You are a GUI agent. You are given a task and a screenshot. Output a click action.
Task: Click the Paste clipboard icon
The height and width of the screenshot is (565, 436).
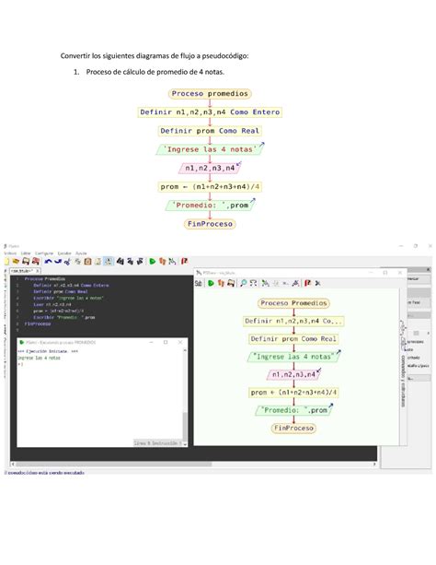[87, 261]
